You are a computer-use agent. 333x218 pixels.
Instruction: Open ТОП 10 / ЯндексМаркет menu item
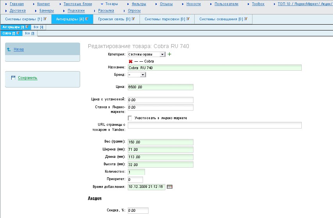pos(305,4)
